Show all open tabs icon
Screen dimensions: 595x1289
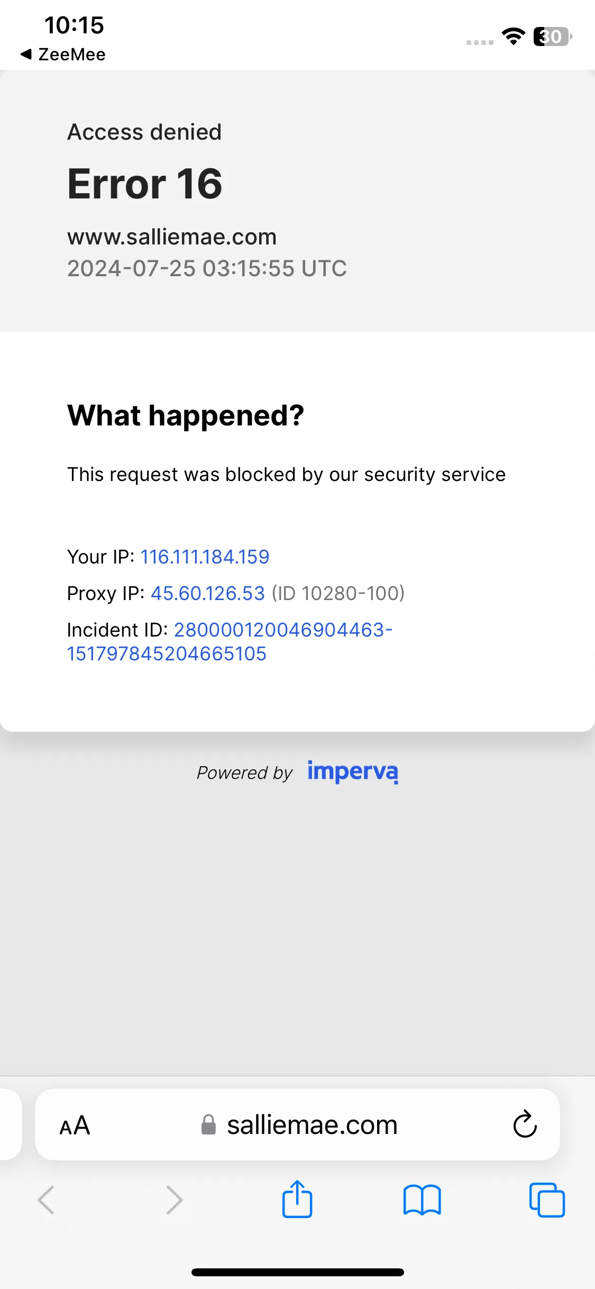pyautogui.click(x=547, y=1200)
